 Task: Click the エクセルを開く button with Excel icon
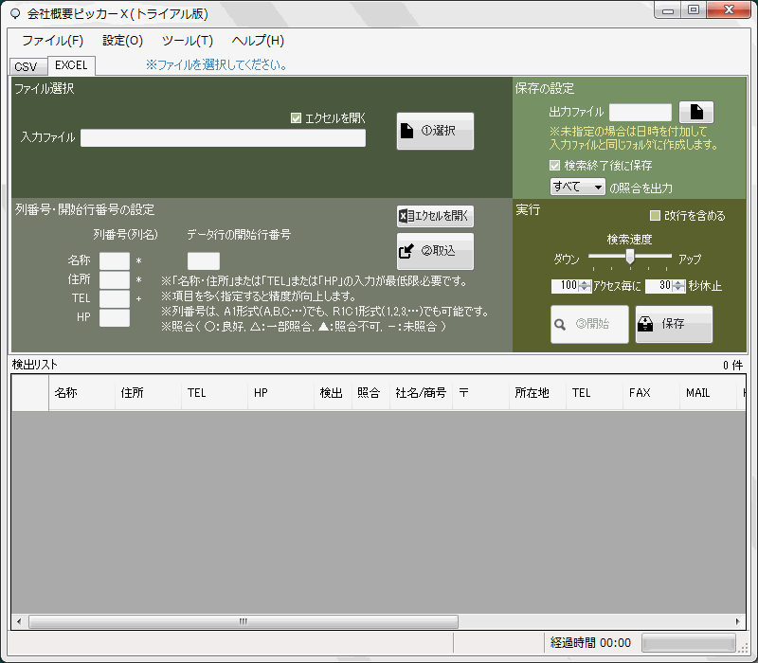[x=435, y=216]
